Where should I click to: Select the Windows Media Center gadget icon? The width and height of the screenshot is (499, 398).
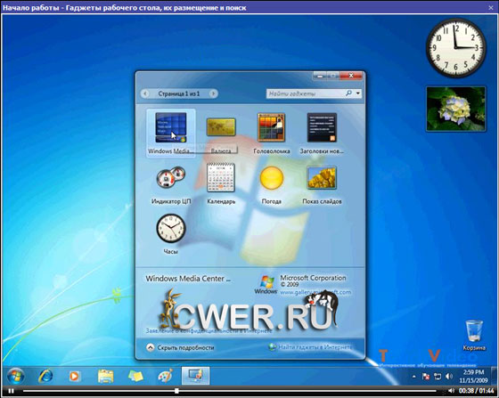(171, 128)
